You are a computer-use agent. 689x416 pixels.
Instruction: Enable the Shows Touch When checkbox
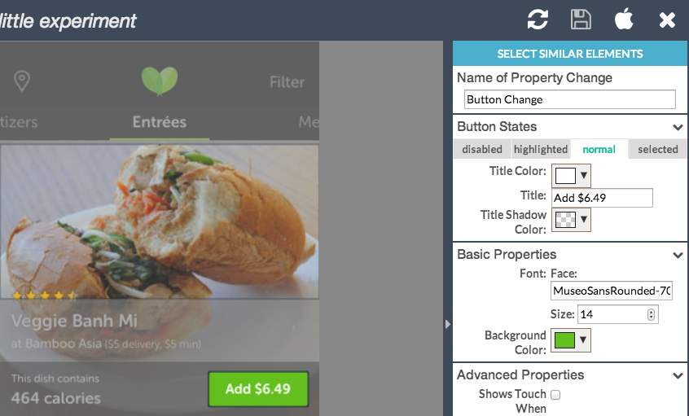point(555,395)
